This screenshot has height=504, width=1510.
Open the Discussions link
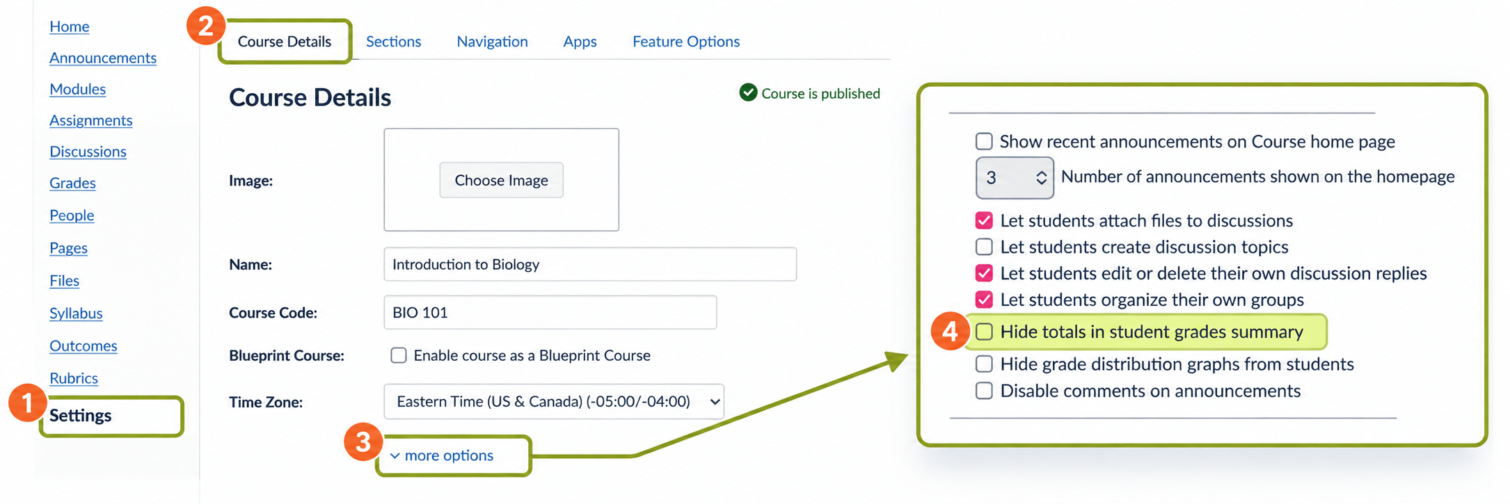[88, 152]
